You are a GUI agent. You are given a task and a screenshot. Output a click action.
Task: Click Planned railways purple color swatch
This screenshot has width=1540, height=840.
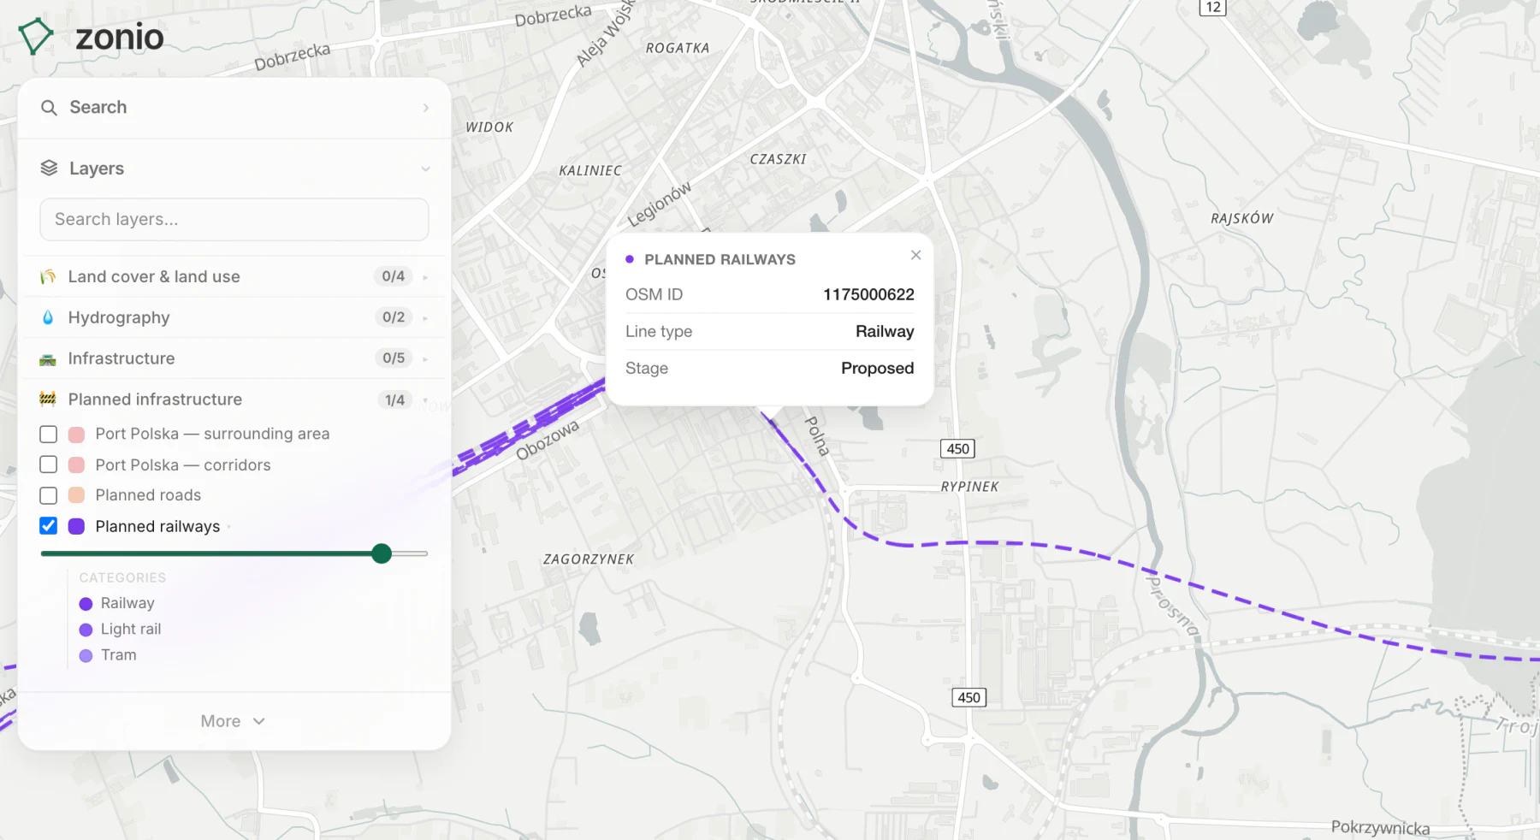(x=76, y=526)
